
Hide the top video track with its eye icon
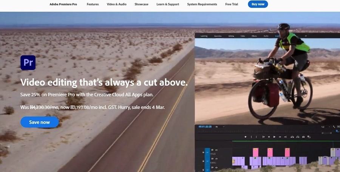pyautogui.click(x=216, y=150)
